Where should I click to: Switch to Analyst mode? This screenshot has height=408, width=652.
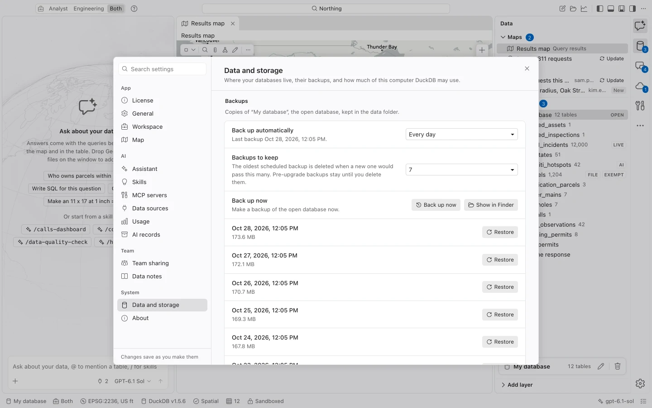click(x=58, y=9)
